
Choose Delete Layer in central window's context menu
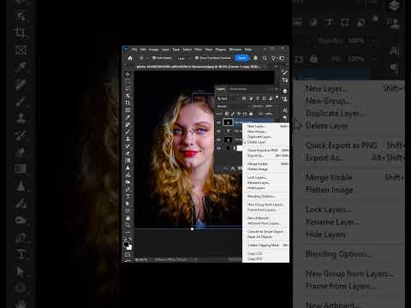click(256, 142)
